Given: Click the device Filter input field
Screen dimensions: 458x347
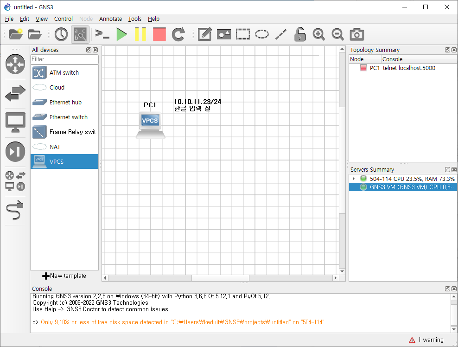Looking at the screenshot, I should tap(64, 59).
